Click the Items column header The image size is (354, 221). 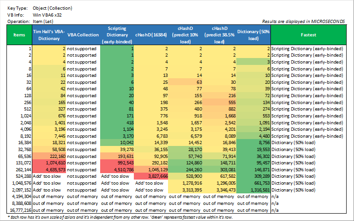click(19, 35)
